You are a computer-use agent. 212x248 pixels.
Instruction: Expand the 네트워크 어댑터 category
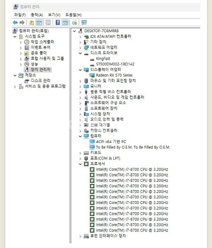80,48
